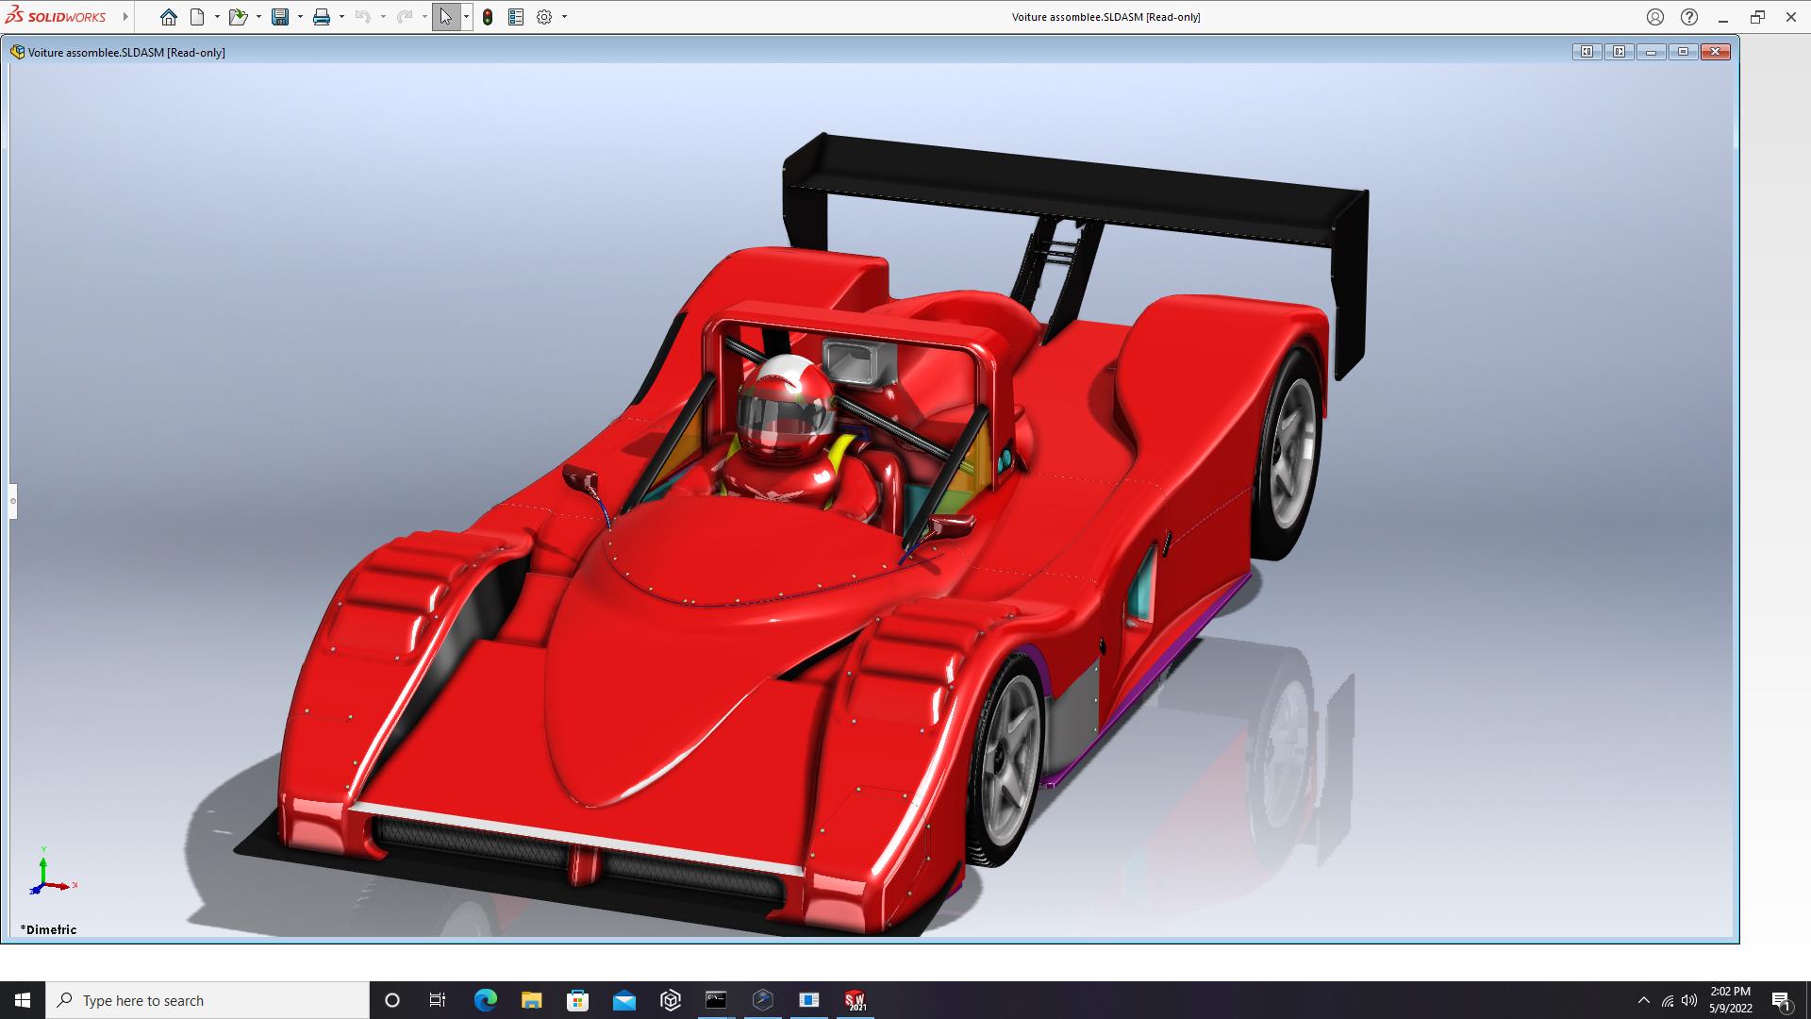
Task: Tile document window to left half
Action: pyautogui.click(x=1587, y=52)
